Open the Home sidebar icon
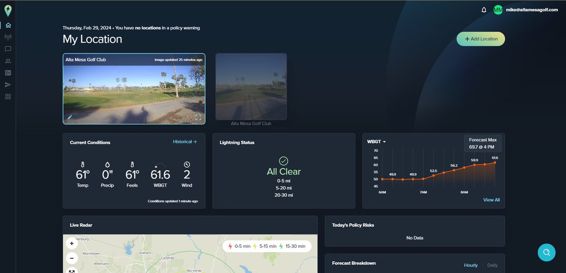The width and height of the screenshot is (566, 273). point(8,25)
